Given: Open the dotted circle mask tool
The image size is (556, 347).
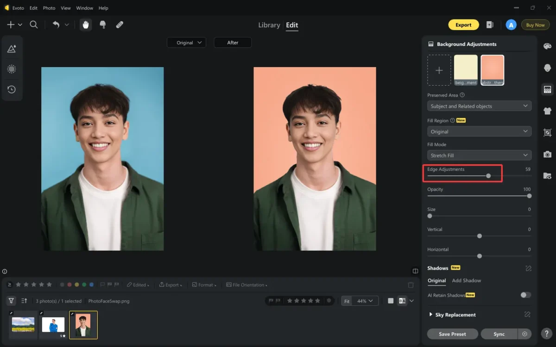Looking at the screenshot, I should (12, 69).
